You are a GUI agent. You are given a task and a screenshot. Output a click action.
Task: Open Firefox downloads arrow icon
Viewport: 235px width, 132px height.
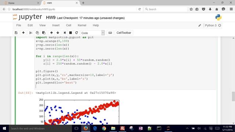coord(210,9)
